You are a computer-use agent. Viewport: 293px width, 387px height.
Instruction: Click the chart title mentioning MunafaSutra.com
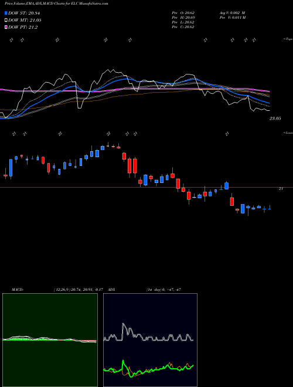point(56,4)
